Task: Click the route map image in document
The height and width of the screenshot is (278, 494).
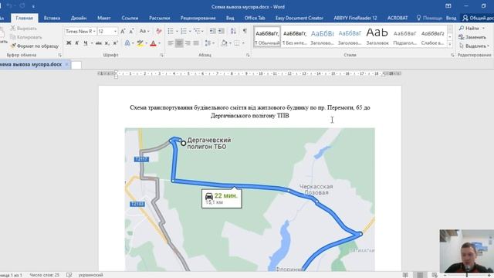Action: [x=250, y=199]
